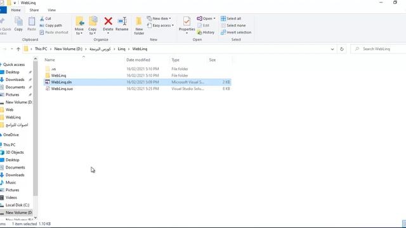The width and height of the screenshot is (406, 228).
Task: Select the Cut command
Action: tap(46, 18)
